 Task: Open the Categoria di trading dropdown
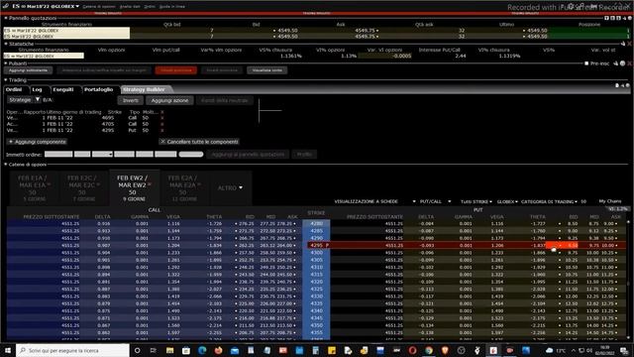[x=550, y=201]
